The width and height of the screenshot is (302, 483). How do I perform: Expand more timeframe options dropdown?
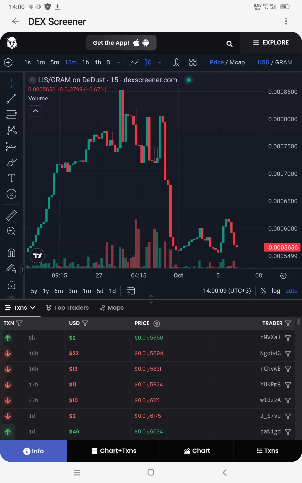click(x=119, y=62)
